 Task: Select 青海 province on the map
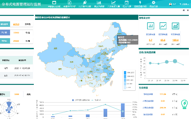pyautogui.click(x=71, y=62)
